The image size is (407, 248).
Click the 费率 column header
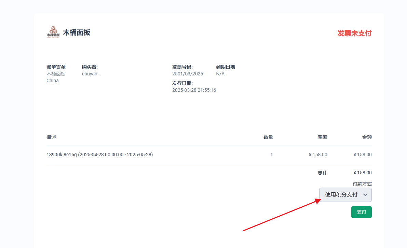point(322,137)
